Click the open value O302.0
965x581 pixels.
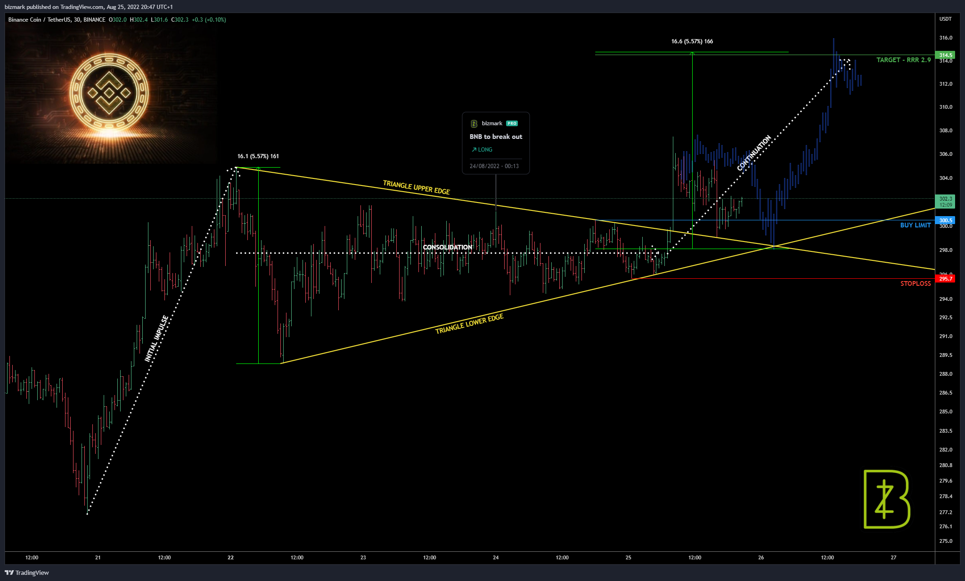click(x=118, y=20)
